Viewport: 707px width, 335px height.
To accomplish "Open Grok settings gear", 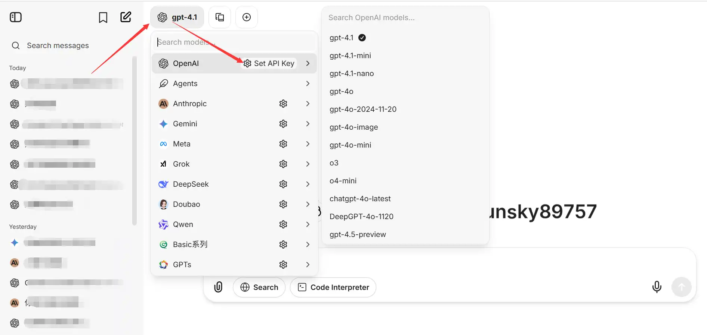I will tap(283, 164).
